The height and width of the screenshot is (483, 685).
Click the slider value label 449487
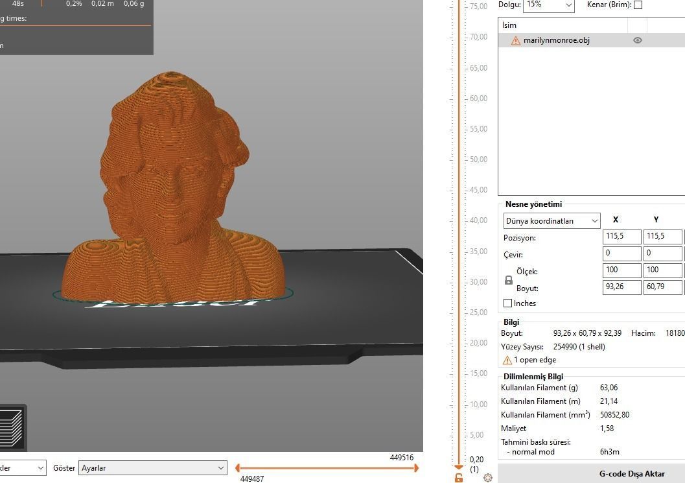point(252,478)
